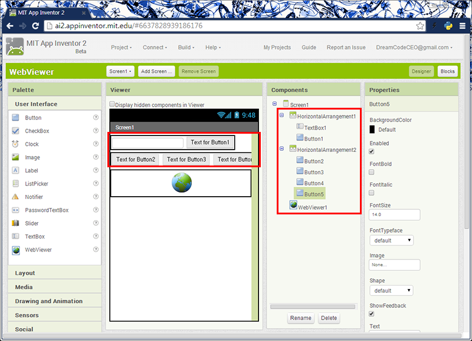Open help for the Clock component
The width and height of the screenshot is (472, 341).
tap(96, 144)
